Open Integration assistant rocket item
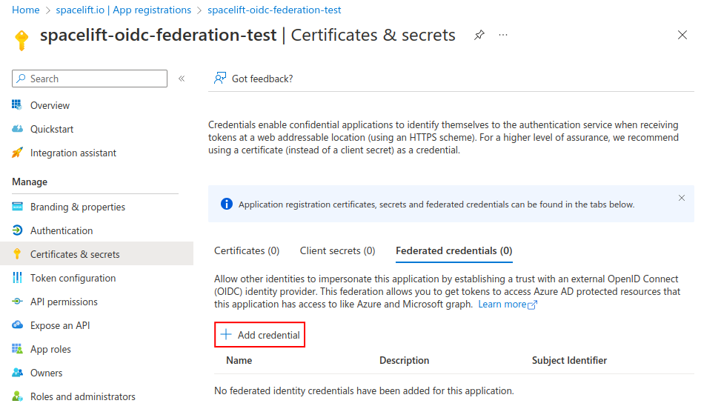This screenshot has height=409, width=701. pyautogui.click(x=73, y=153)
